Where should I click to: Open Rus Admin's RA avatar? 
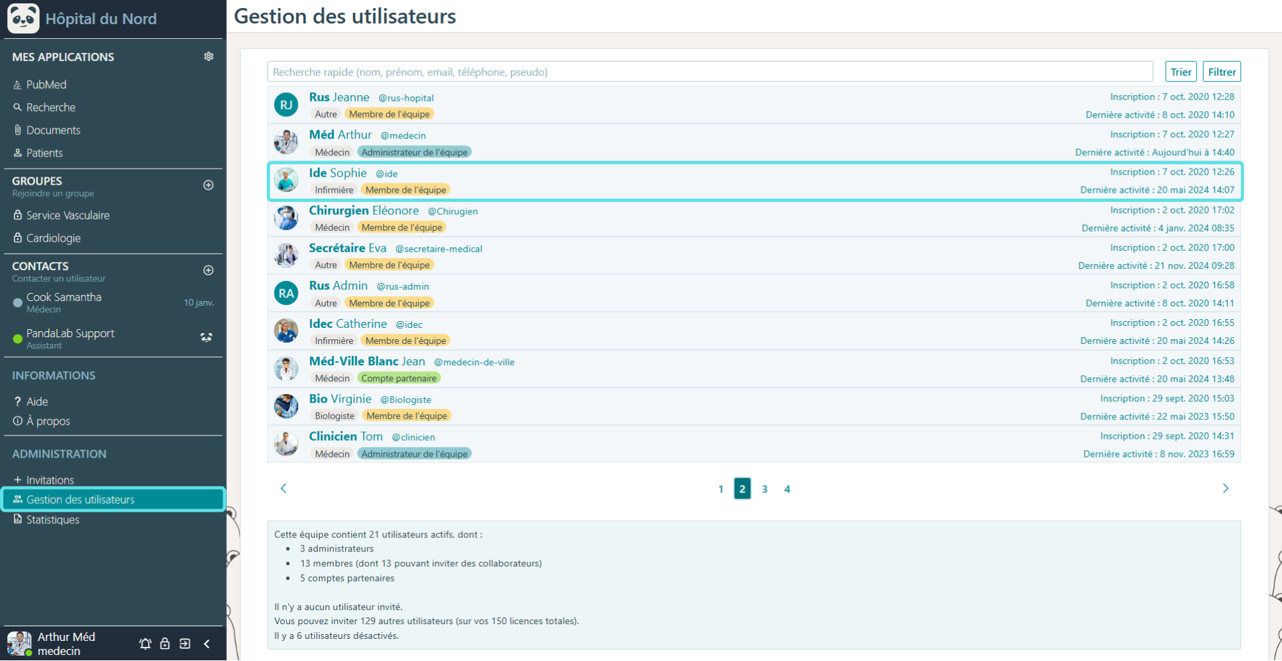(x=286, y=293)
